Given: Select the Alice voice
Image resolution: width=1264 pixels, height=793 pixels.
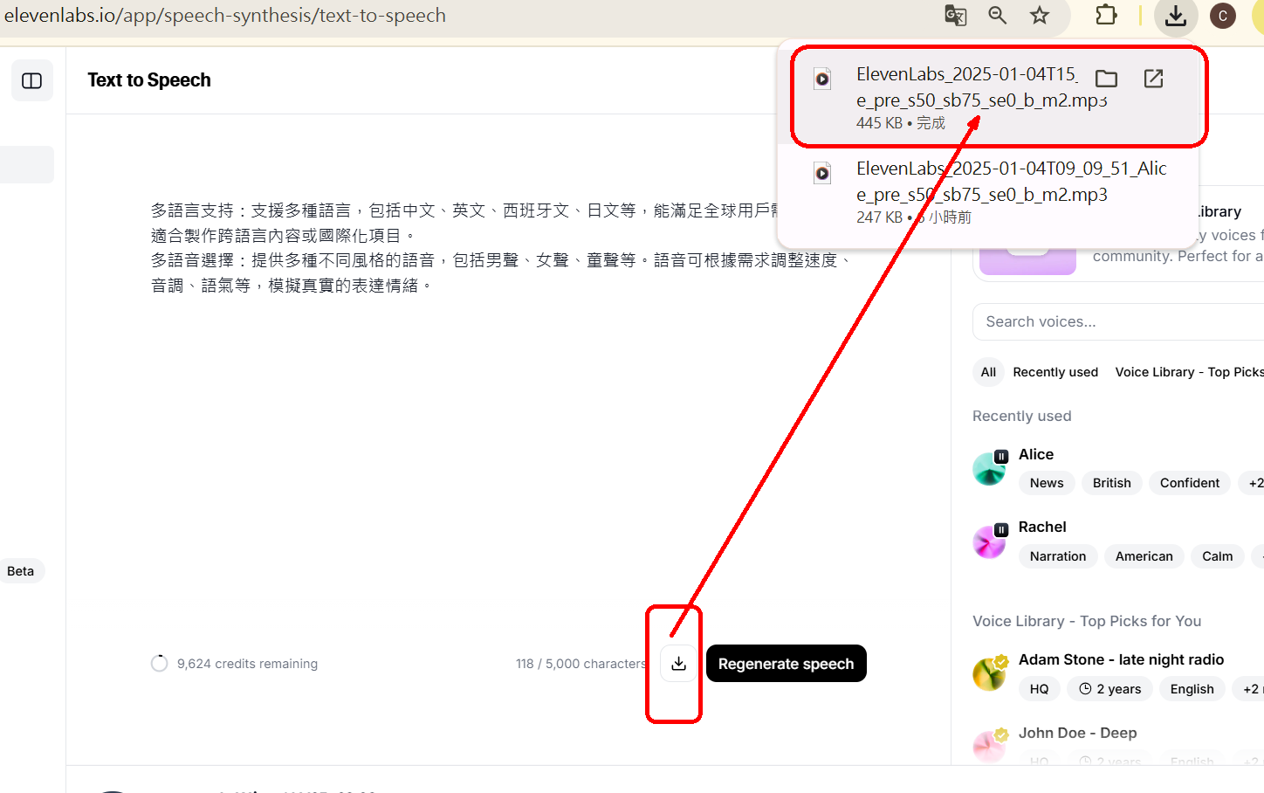Looking at the screenshot, I should (1035, 454).
